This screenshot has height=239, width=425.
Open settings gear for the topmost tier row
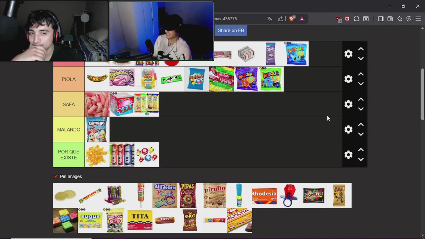(348, 54)
